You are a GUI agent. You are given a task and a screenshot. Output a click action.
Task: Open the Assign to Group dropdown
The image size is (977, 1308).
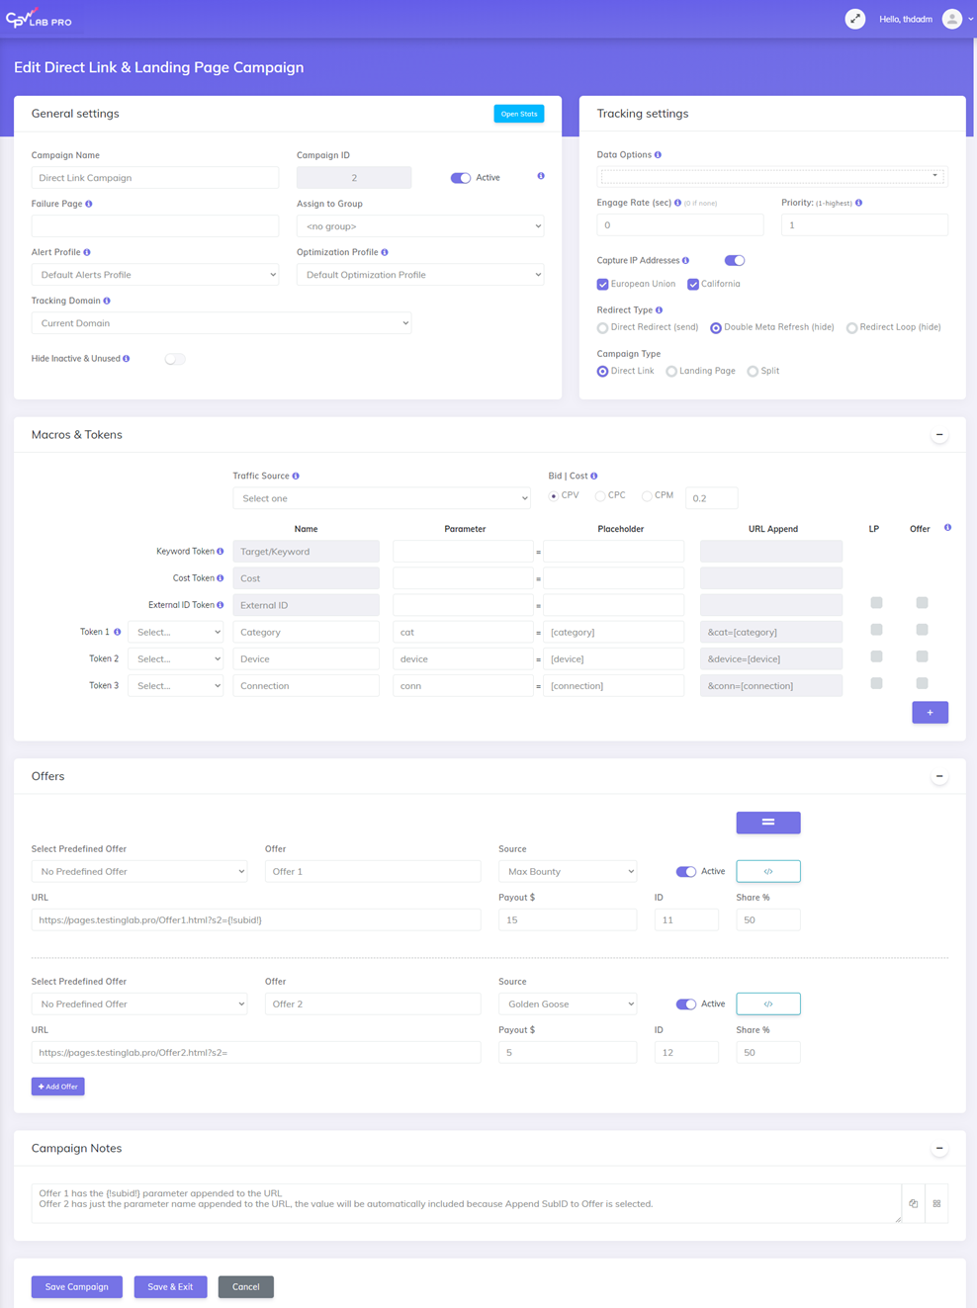(x=420, y=226)
